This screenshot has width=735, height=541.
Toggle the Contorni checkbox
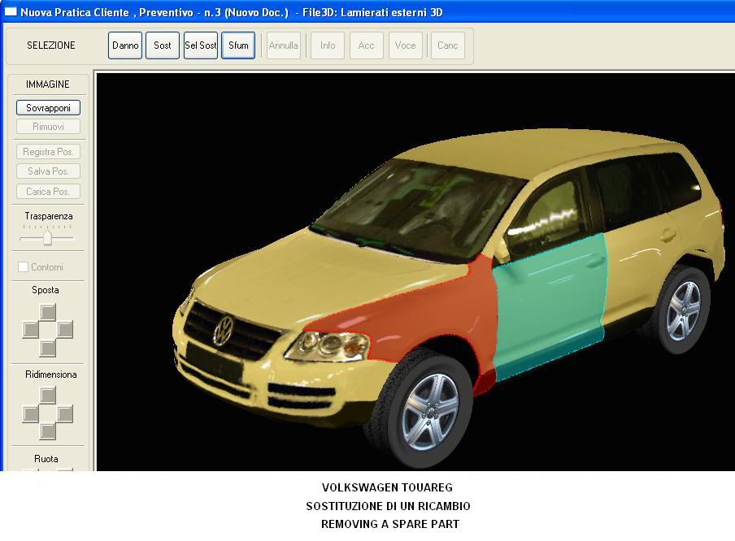coord(23,267)
